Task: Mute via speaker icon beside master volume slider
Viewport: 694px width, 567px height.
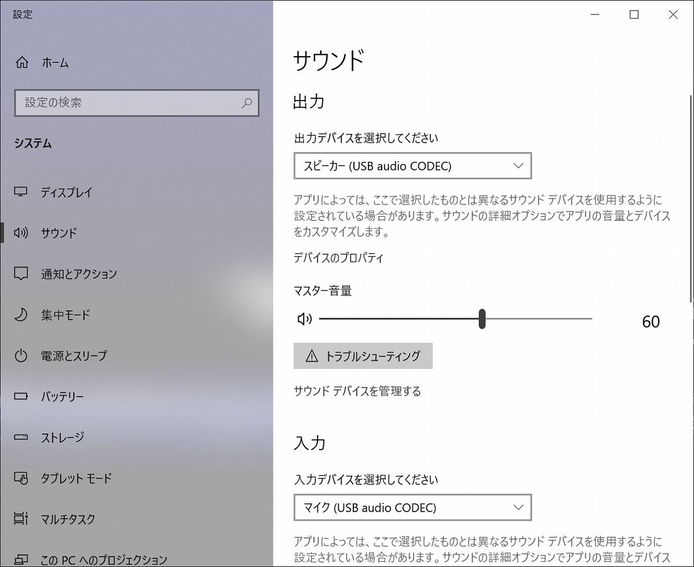Action: click(304, 318)
